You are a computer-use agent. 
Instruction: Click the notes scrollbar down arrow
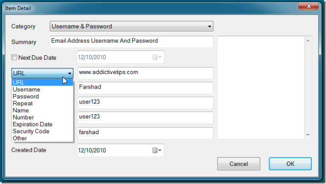[x=308, y=135]
